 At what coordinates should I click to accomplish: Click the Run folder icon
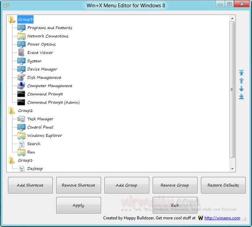21,152
